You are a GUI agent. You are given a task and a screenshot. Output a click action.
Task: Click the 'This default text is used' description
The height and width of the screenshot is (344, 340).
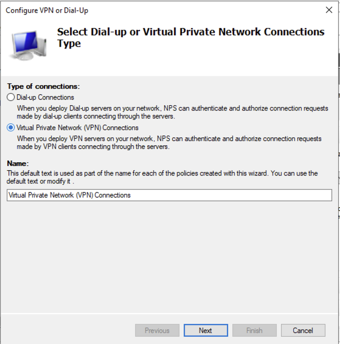(162, 177)
